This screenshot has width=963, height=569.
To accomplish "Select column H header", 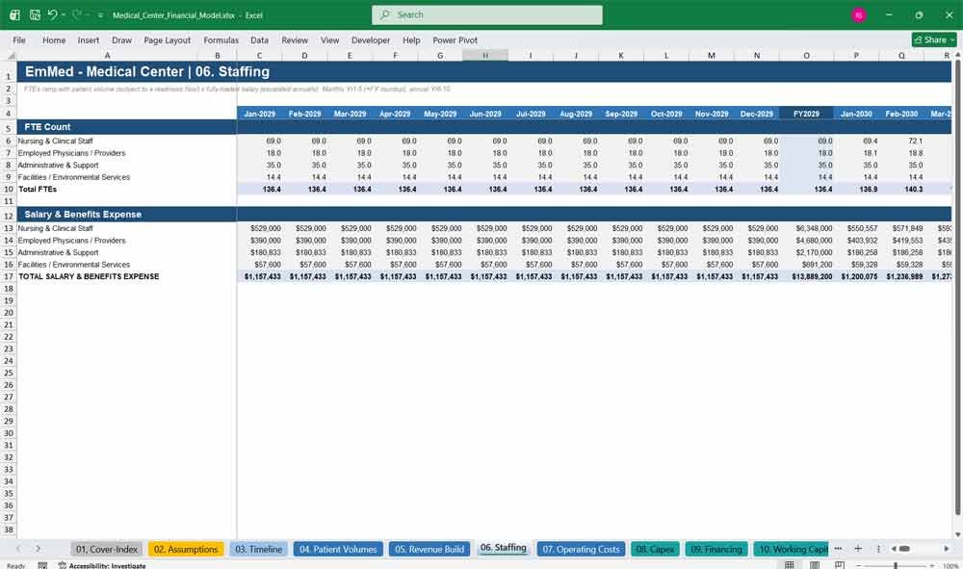I will tap(485, 56).
